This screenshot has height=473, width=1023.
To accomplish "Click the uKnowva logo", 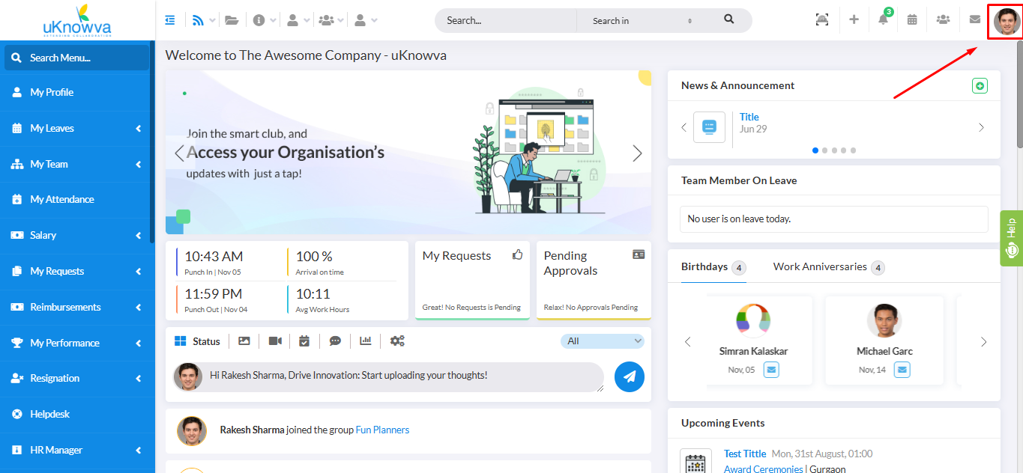I will point(77,21).
